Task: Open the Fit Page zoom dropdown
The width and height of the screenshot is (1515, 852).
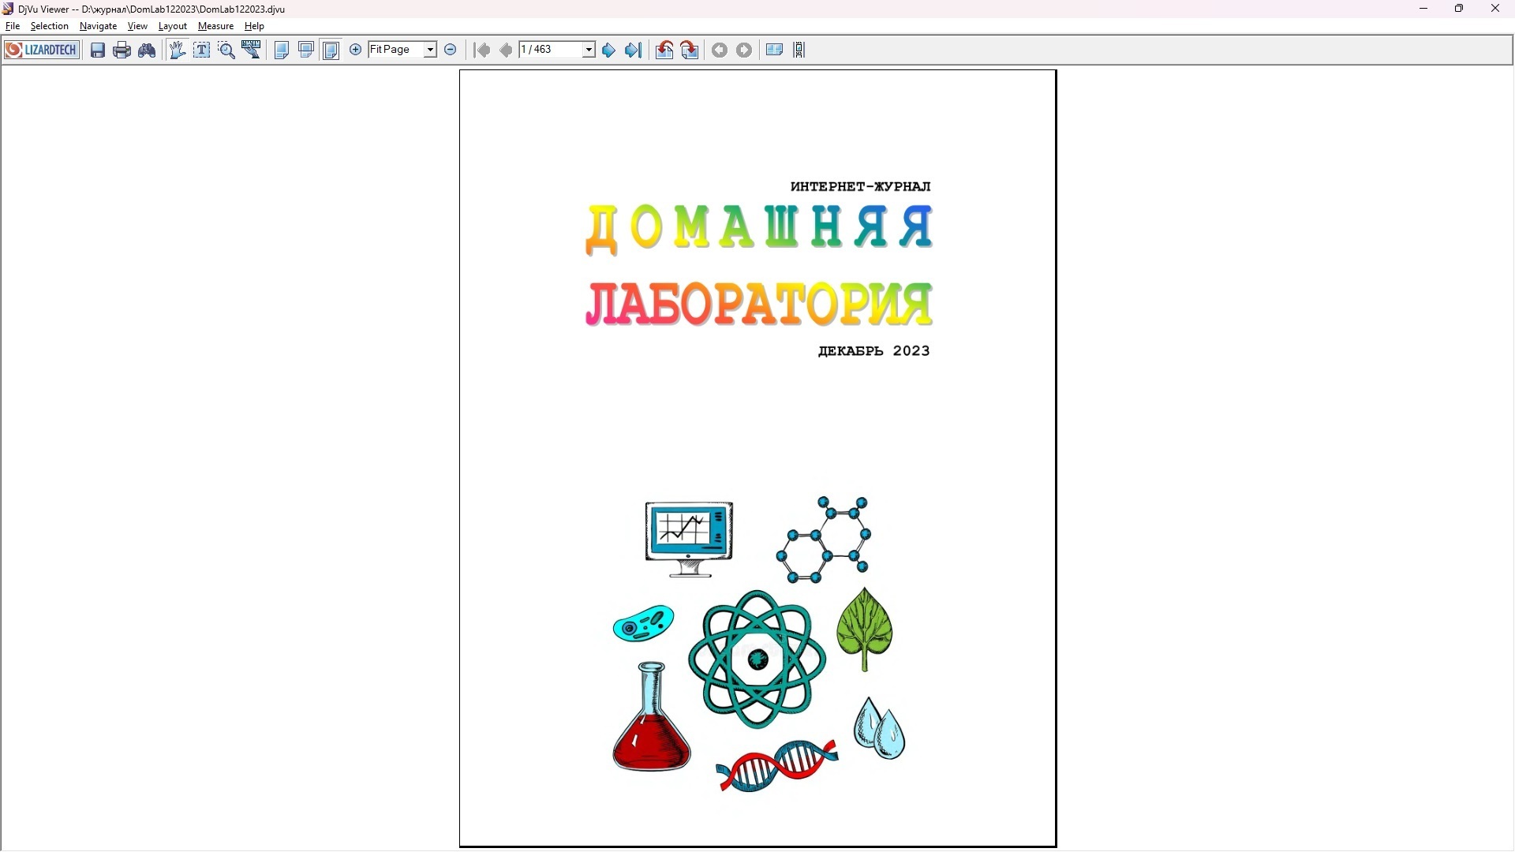Action: [430, 50]
